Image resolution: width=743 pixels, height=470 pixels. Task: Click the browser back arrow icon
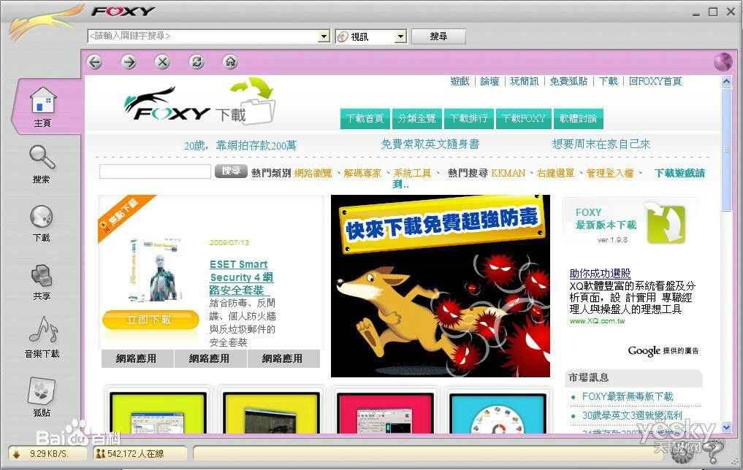point(95,62)
